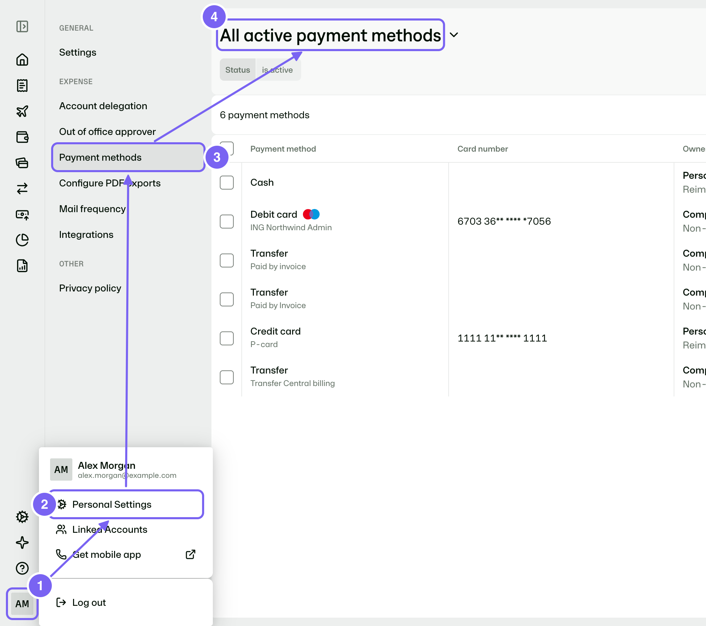The image size is (706, 626).
Task: Open the Privacy policy link
Action: [90, 288]
